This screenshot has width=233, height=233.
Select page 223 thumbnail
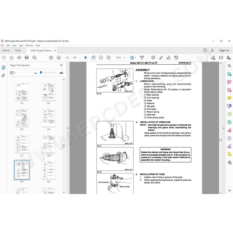click(22, 92)
